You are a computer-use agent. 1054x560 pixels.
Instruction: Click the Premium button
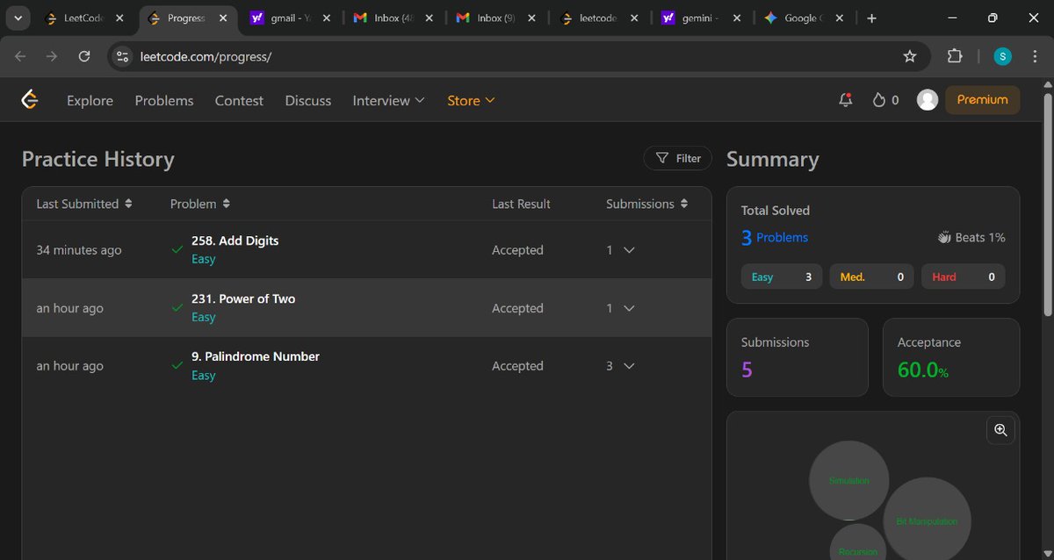982,100
